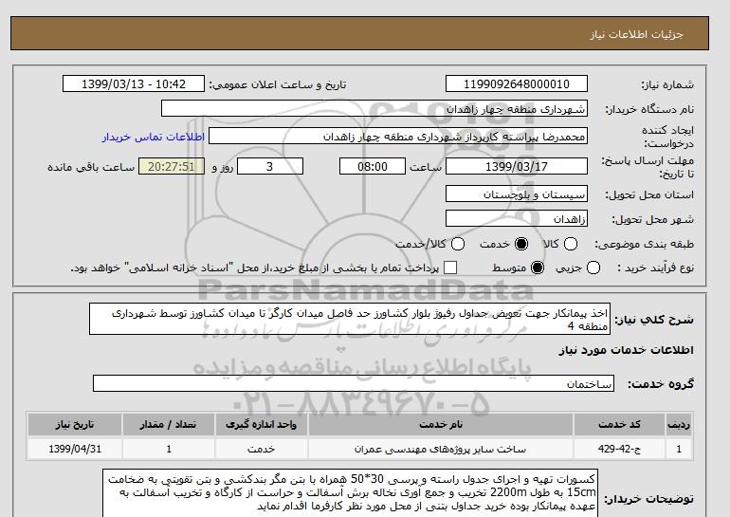Click the deadline date field 1399/03/17
Image resolution: width=730 pixels, height=517 pixels.
pyautogui.click(x=517, y=166)
